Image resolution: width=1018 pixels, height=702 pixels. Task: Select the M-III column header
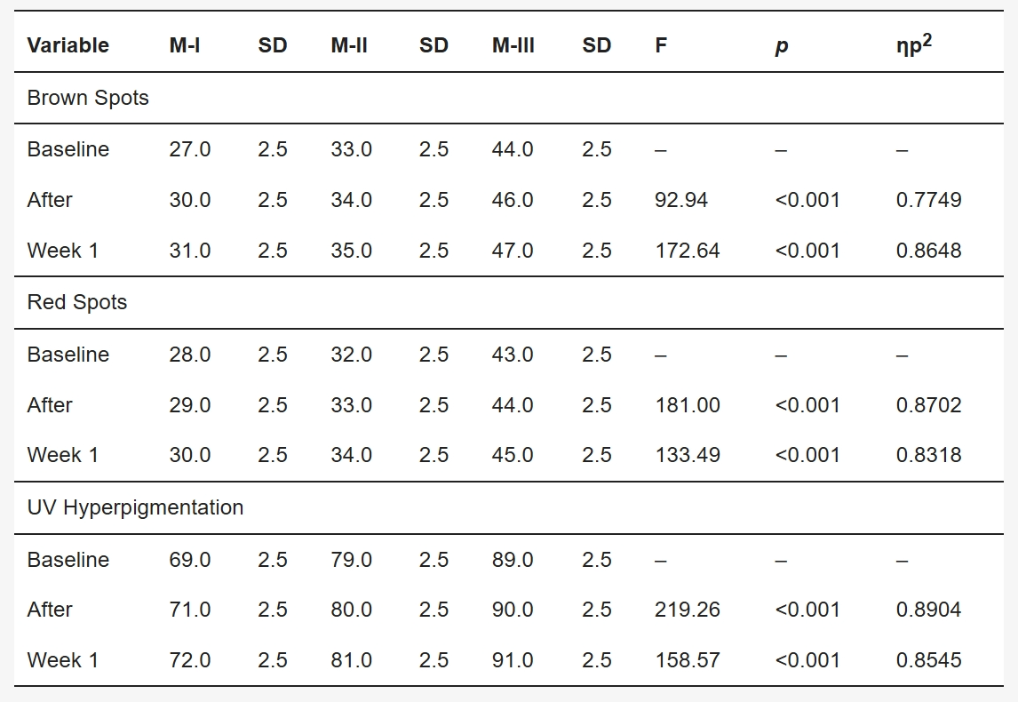click(513, 45)
